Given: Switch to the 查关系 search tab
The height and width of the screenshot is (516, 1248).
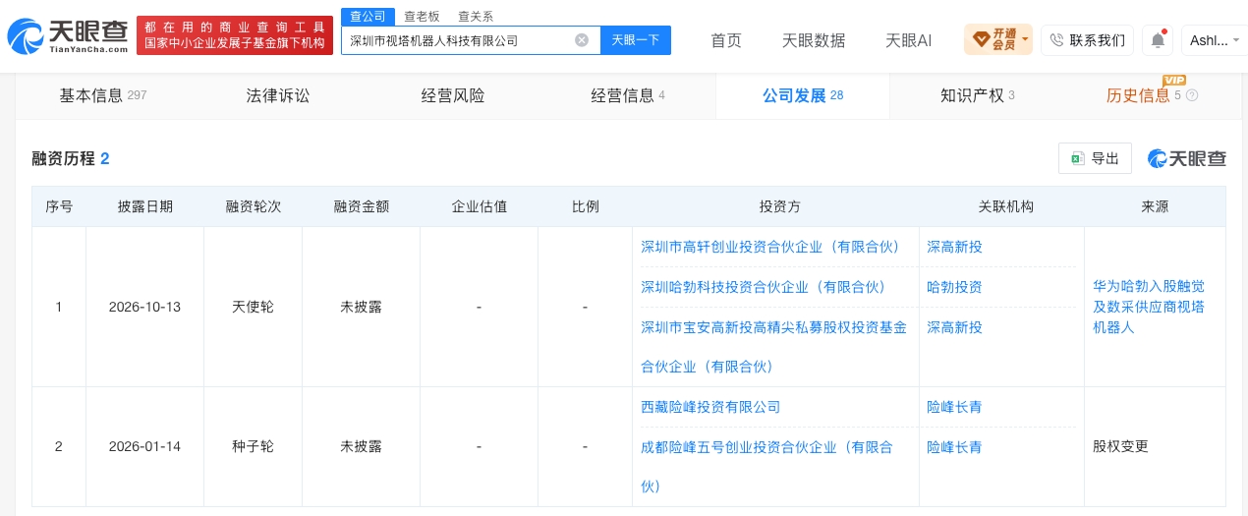Looking at the screenshot, I should point(476,16).
